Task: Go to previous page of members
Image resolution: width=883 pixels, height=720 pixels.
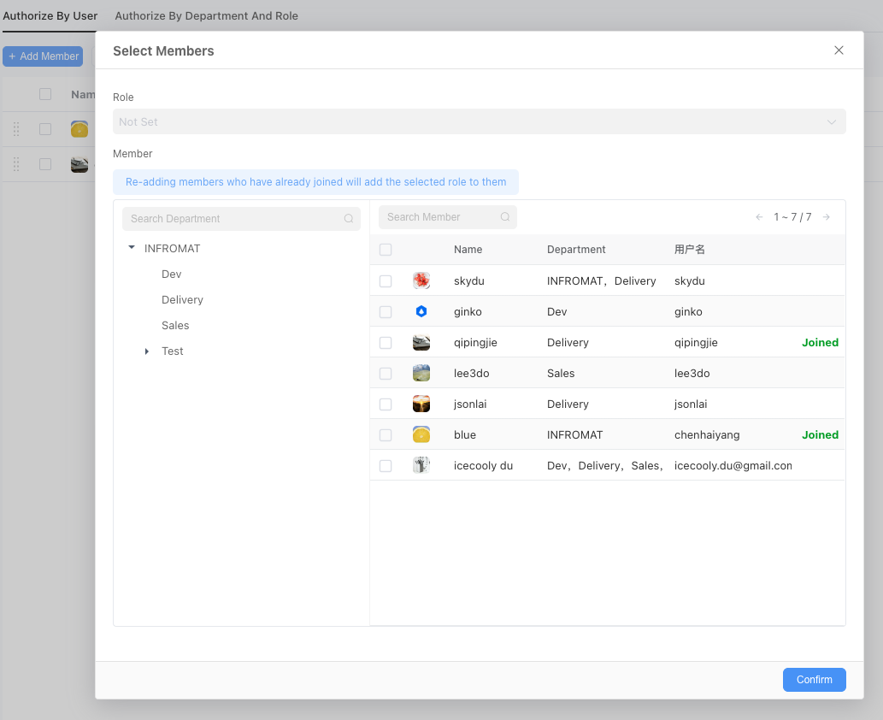Action: click(759, 217)
